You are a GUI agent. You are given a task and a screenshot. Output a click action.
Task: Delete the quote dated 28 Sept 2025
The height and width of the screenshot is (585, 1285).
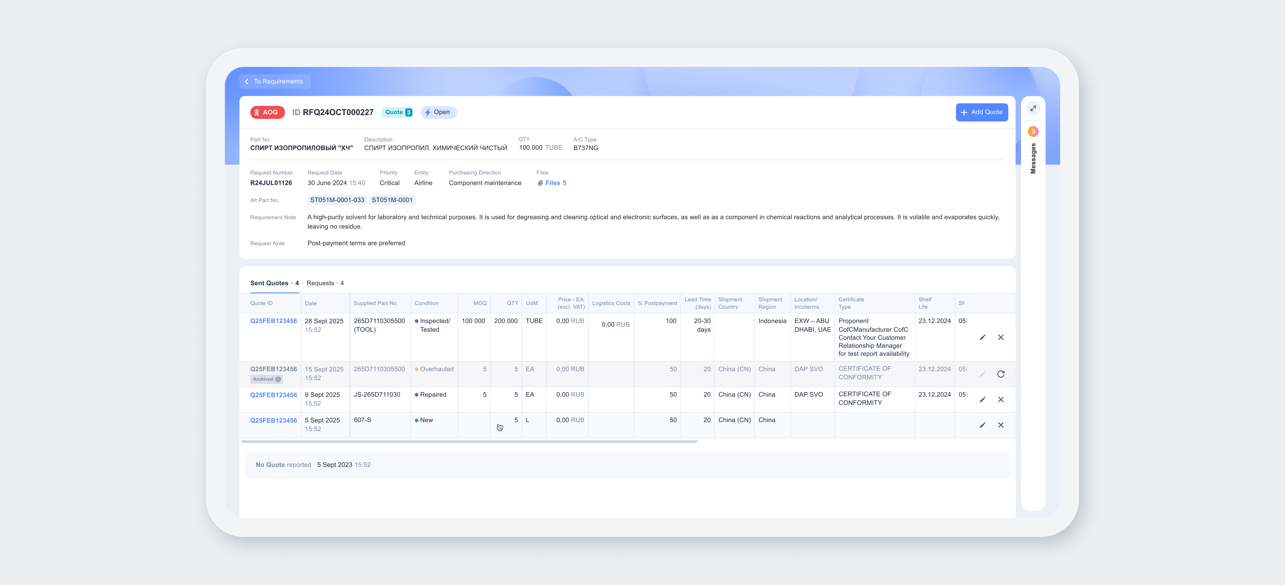1001,338
